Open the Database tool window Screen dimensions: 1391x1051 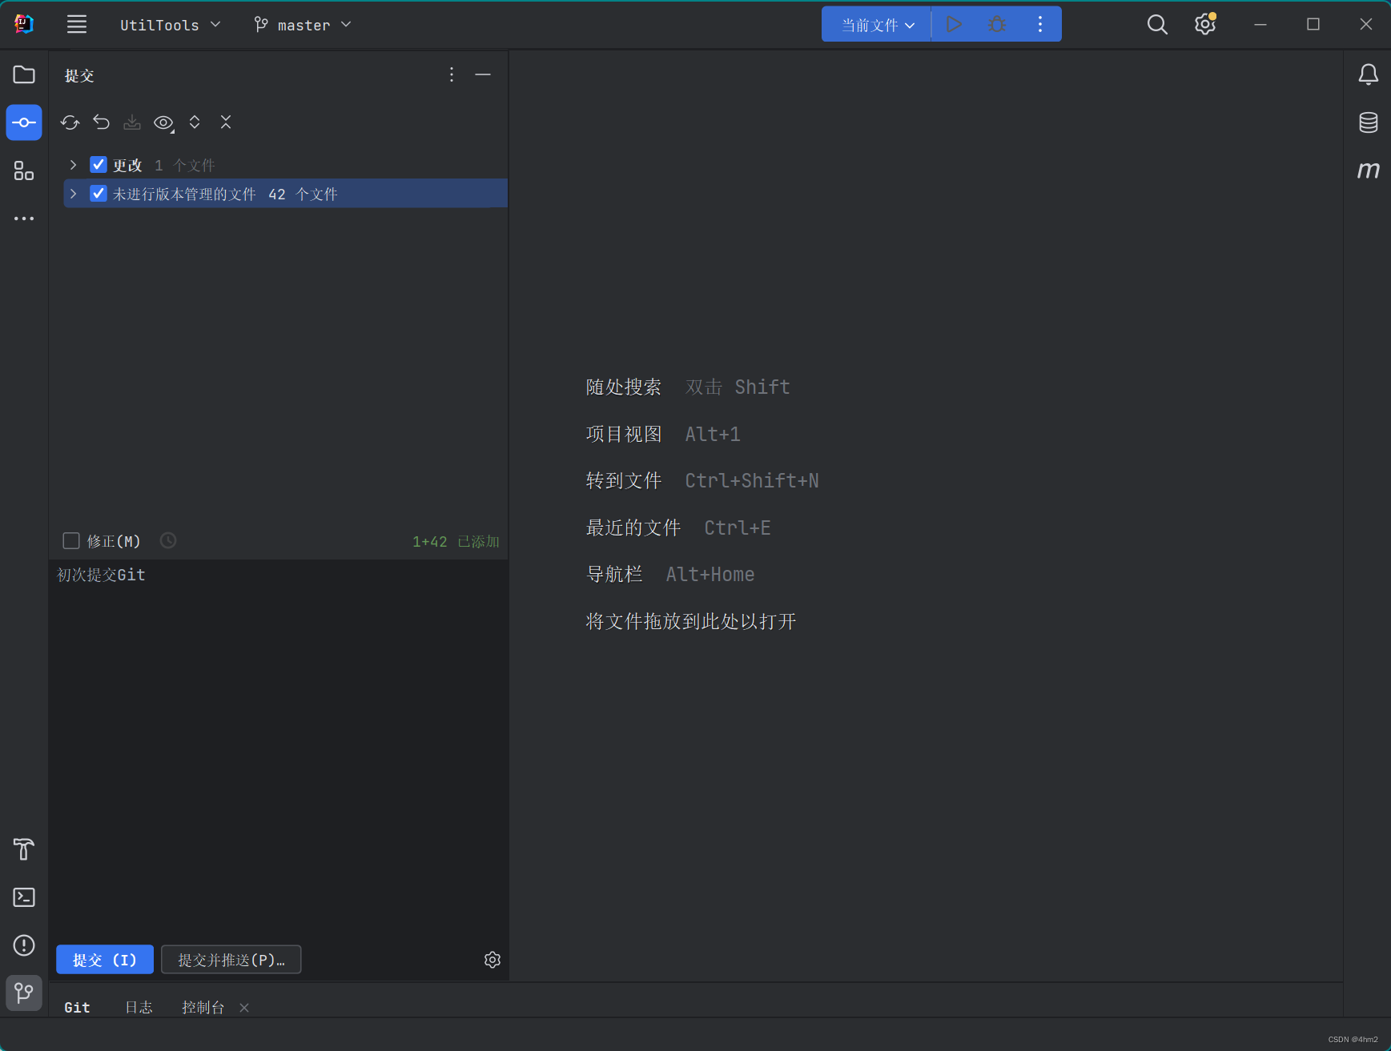click(x=1369, y=122)
